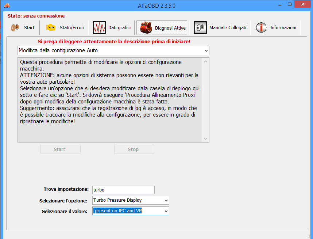Click the 'Selezionare l'opzione:' label
The width and height of the screenshot is (313, 239).
pos(63,201)
